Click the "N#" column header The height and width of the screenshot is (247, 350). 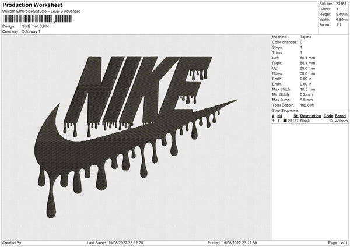point(279,116)
